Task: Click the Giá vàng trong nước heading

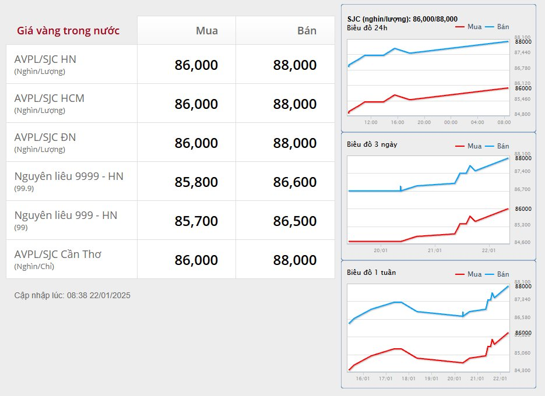Action: click(68, 30)
